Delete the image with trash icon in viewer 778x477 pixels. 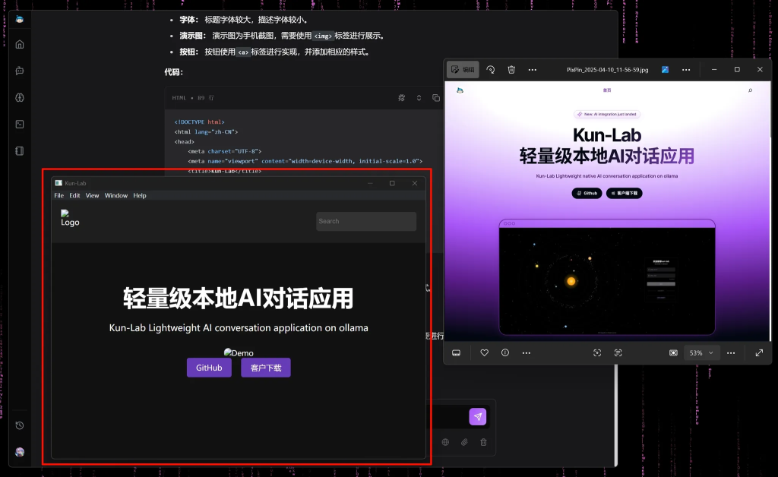(511, 69)
